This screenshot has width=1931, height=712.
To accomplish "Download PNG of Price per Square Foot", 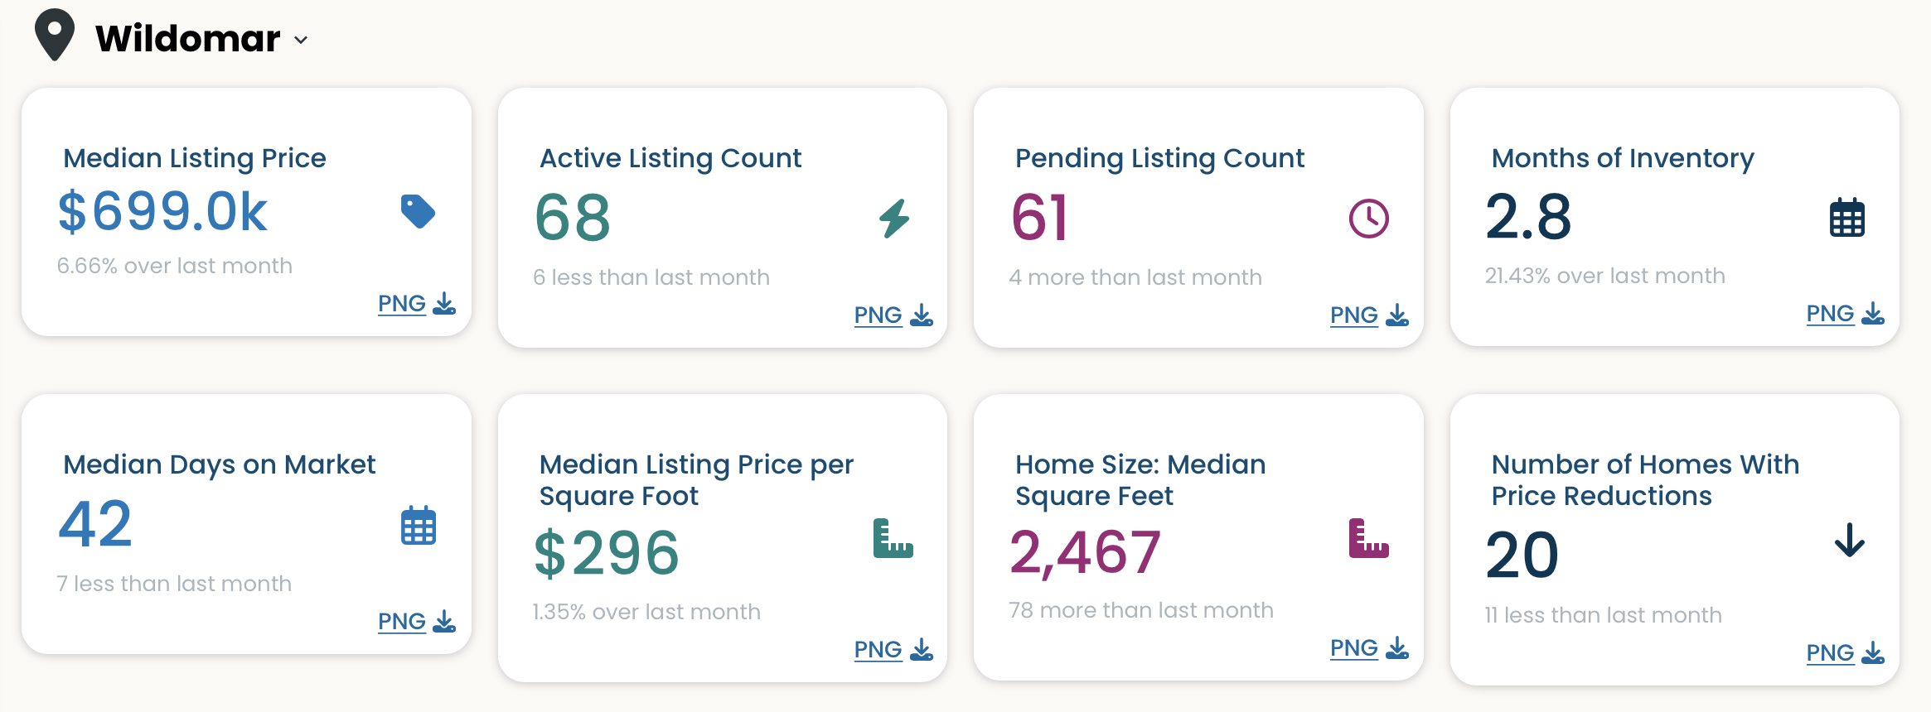I will coord(893,650).
